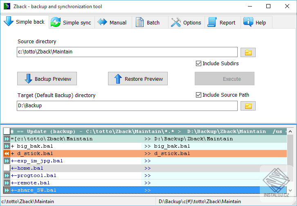Toggle Include Subdirs checkbox
Screen dimensions: 297x206
pos(198,64)
